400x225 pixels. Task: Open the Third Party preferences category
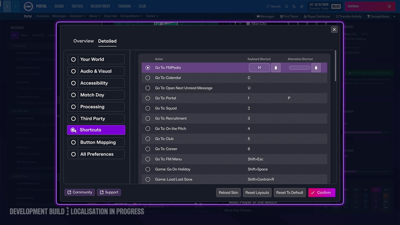pos(96,119)
